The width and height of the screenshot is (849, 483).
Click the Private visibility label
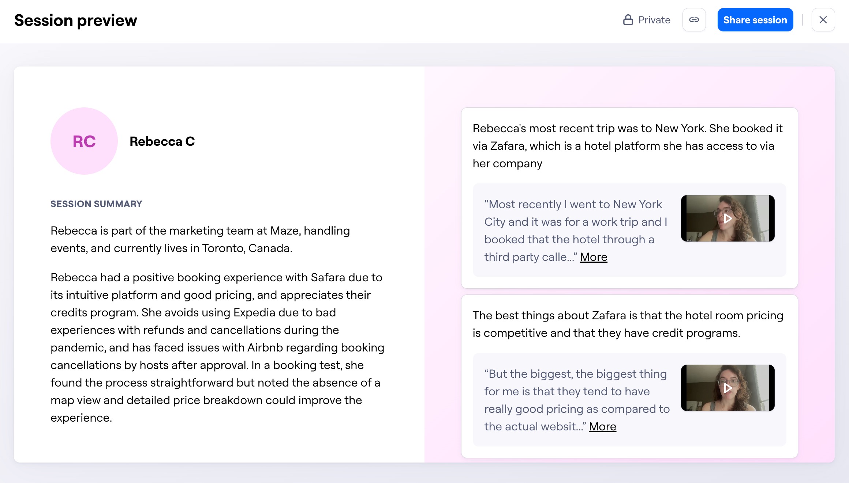coord(654,20)
